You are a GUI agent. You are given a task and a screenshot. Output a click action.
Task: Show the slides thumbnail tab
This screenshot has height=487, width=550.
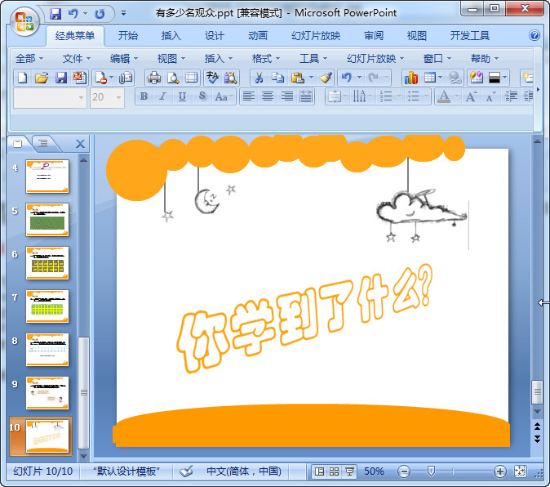tap(17, 143)
